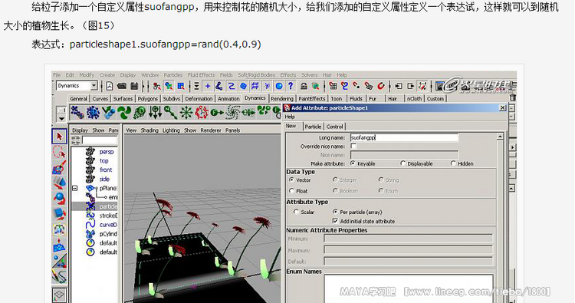The height and width of the screenshot is (303, 575).
Task: Open the Outliner Display menu
Action: click(80, 130)
